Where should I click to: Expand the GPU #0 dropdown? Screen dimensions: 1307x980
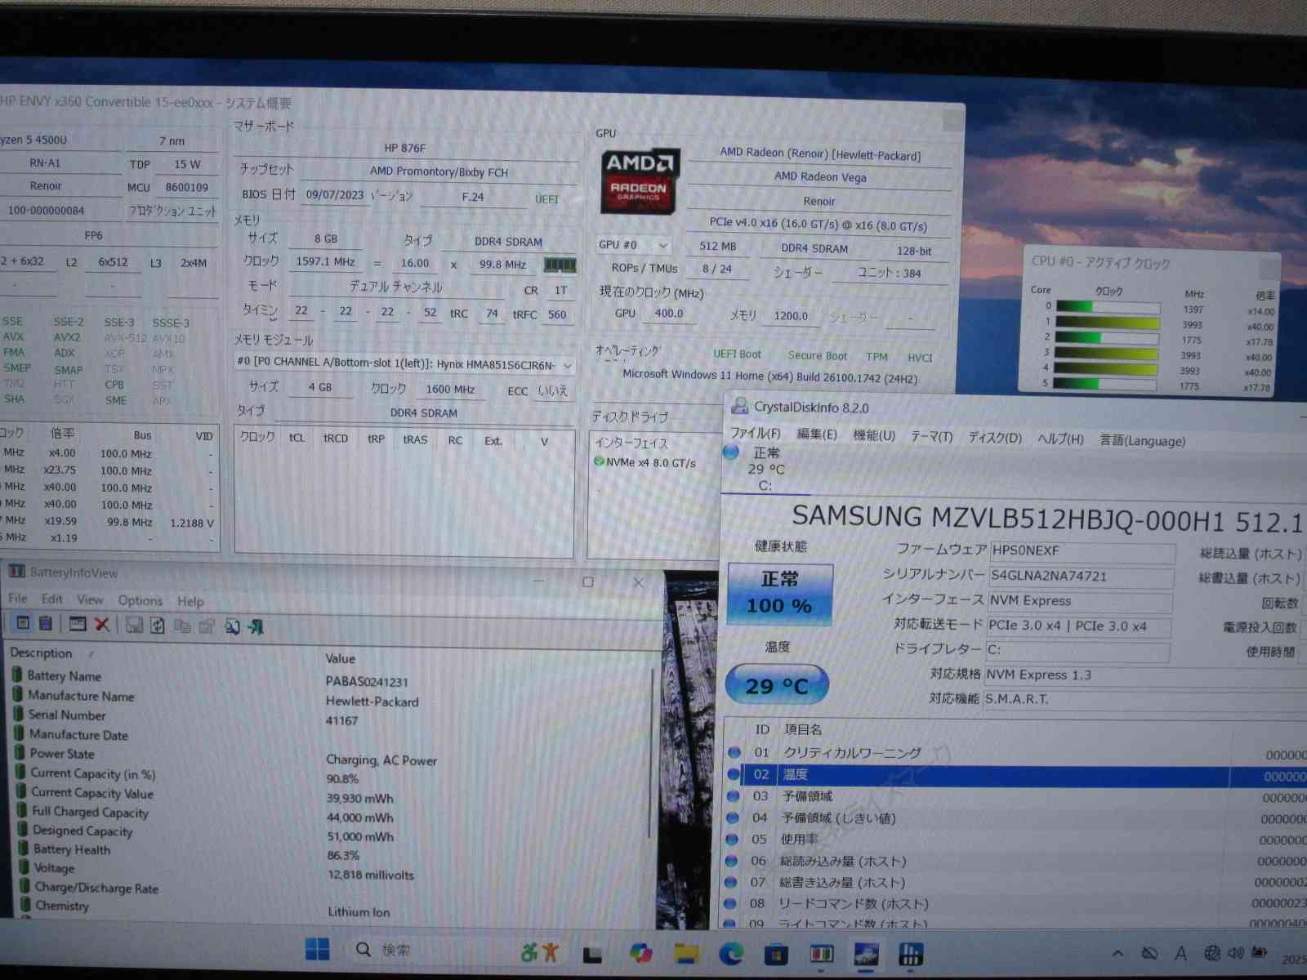point(662,245)
